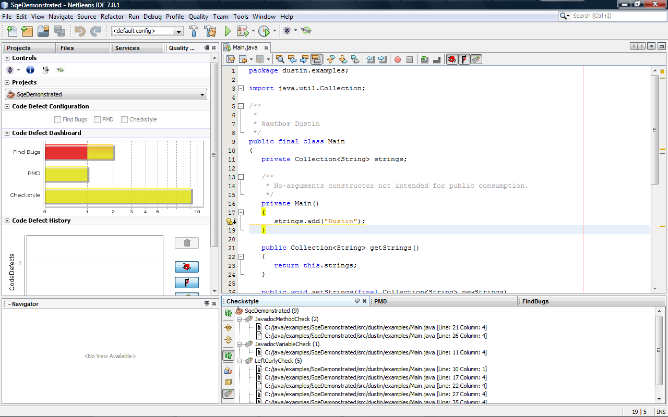Click Clean and Build hammer-broom icon
The height and width of the screenshot is (417, 668).
click(x=210, y=31)
